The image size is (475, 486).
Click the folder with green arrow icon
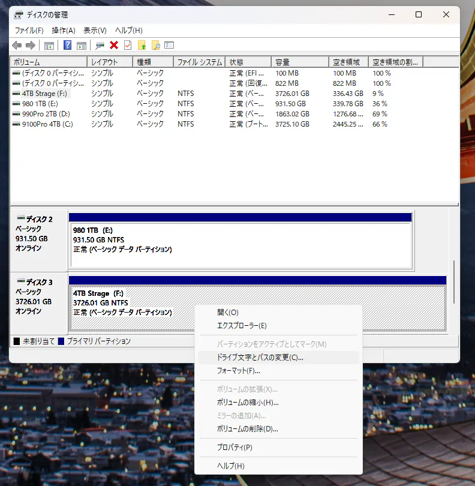[x=142, y=45]
